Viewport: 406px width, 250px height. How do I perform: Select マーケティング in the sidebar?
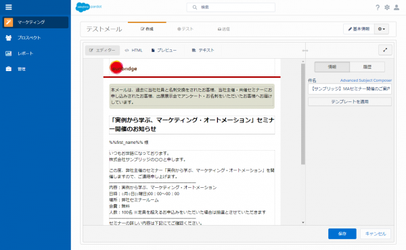(x=35, y=22)
